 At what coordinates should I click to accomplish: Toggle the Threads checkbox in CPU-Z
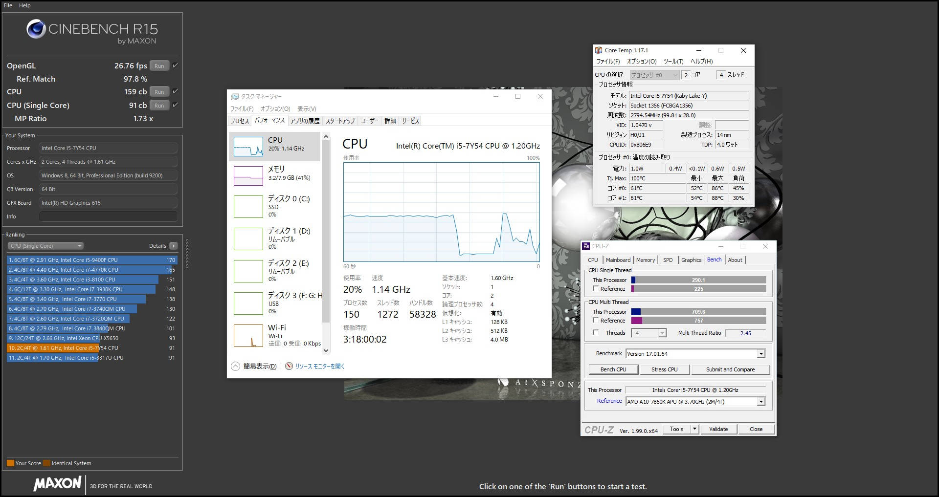point(596,333)
